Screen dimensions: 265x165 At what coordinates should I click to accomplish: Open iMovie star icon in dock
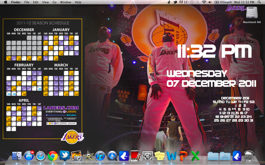pyautogui.click(x=88, y=156)
